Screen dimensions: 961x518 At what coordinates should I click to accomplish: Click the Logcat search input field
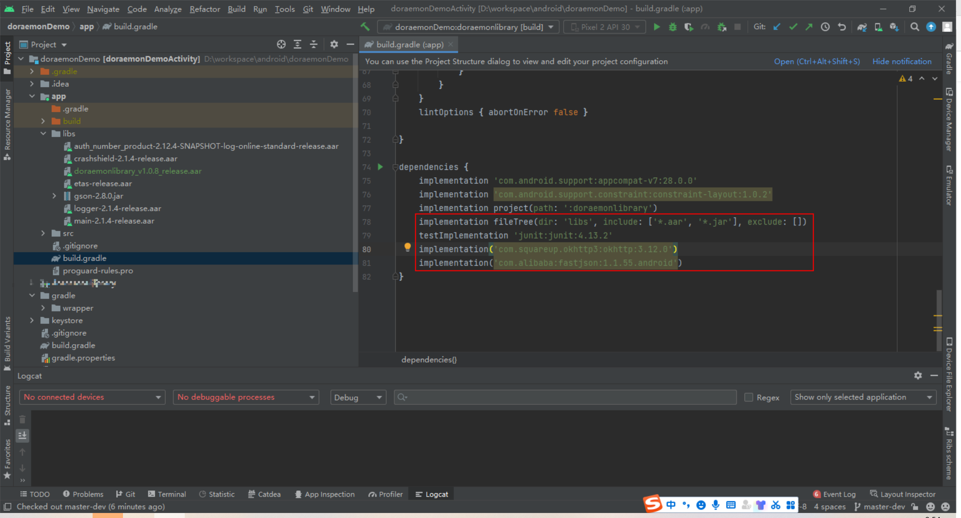pos(565,397)
